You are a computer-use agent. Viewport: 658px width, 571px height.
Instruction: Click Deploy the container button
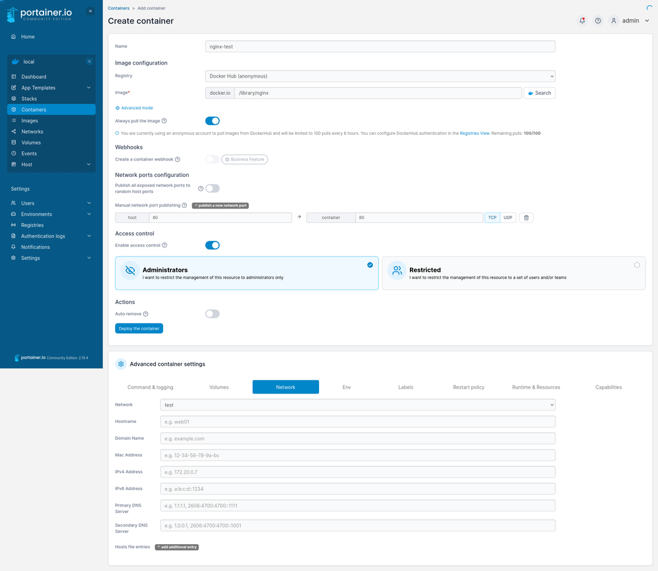click(x=139, y=328)
